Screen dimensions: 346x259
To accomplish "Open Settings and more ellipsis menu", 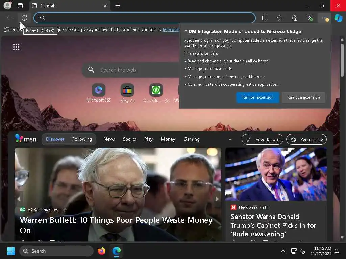I will coord(325,18).
